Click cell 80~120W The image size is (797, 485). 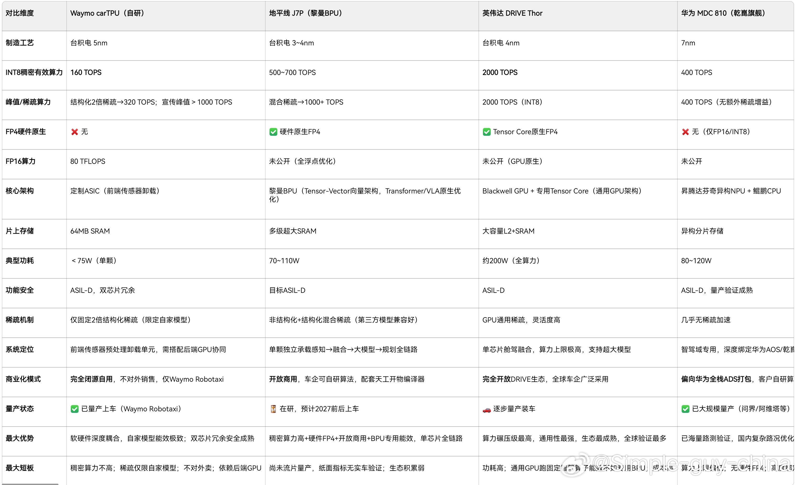(696, 261)
